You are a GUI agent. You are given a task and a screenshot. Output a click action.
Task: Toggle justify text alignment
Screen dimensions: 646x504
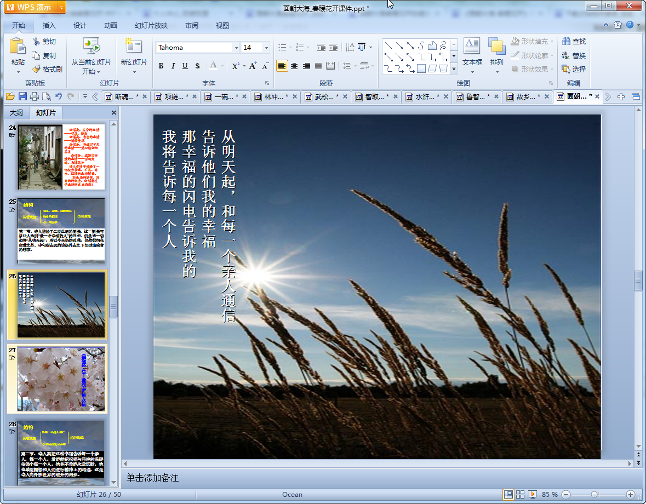click(x=318, y=66)
